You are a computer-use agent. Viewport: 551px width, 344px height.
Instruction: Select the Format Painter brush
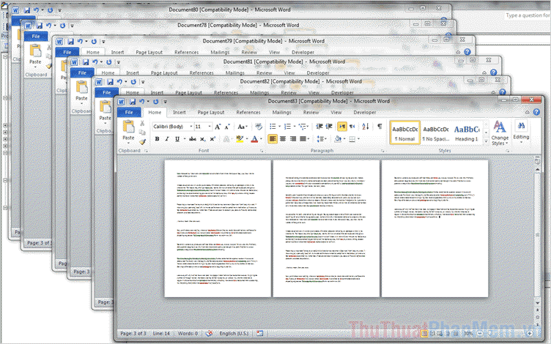point(142,141)
